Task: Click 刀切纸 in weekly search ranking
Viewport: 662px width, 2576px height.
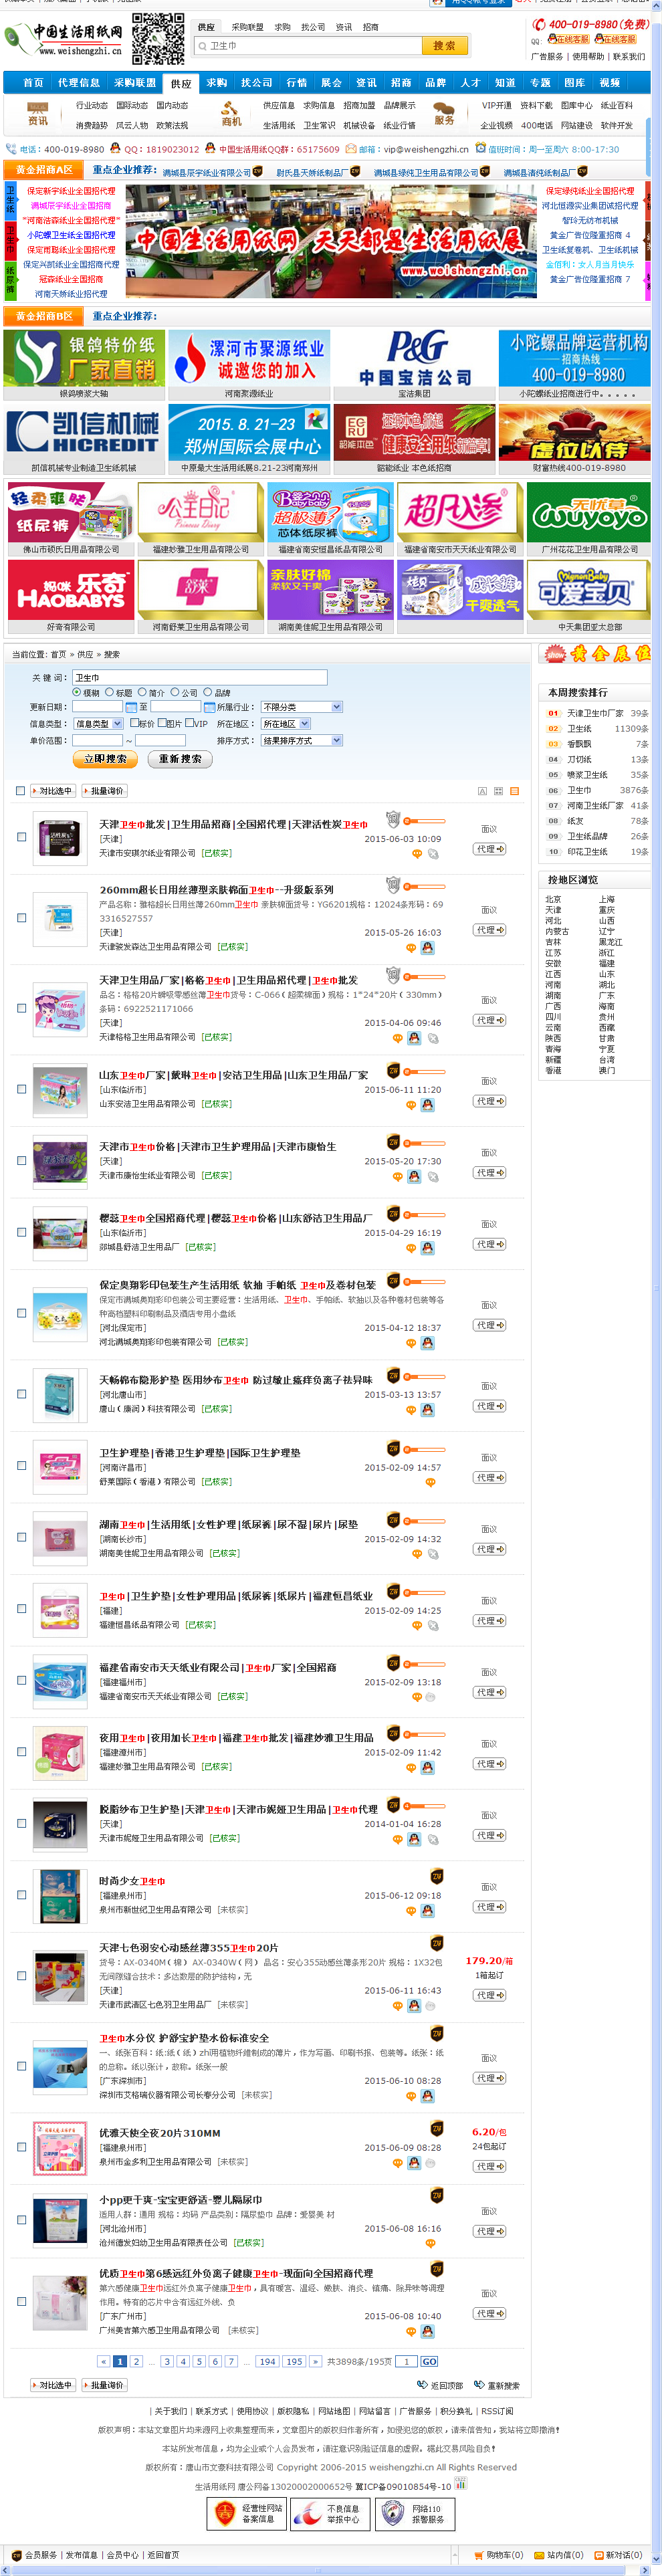Action: click(x=580, y=760)
